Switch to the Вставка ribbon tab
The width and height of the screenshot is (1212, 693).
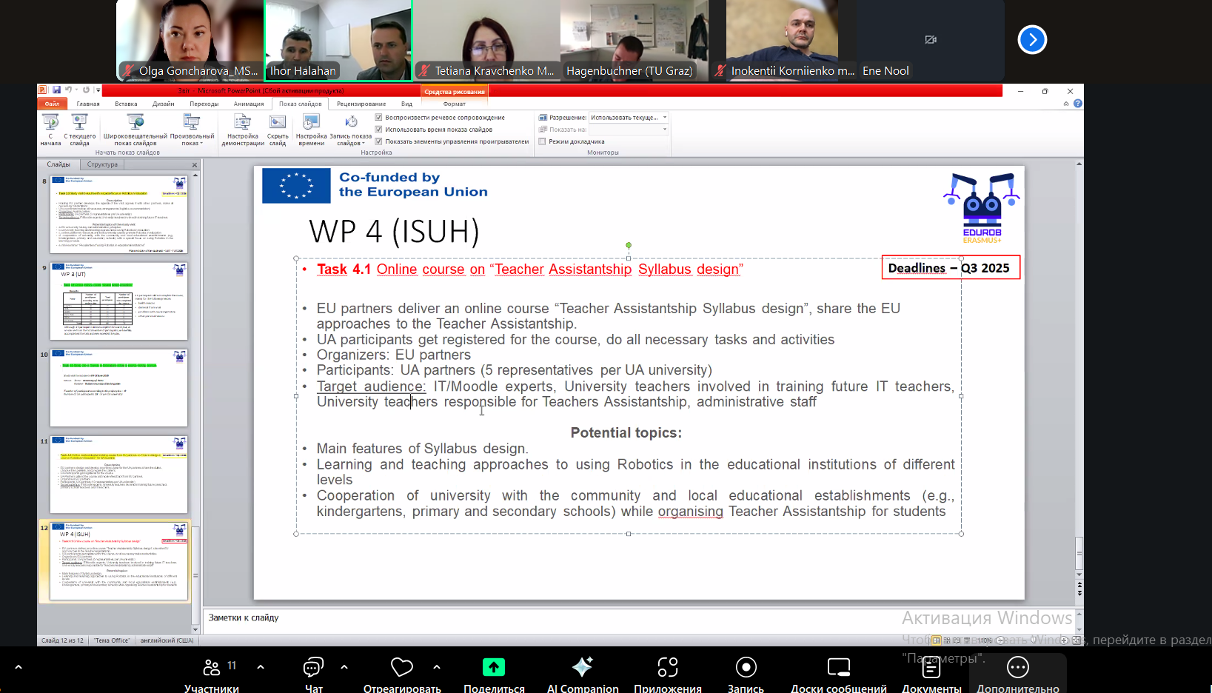[126, 104]
